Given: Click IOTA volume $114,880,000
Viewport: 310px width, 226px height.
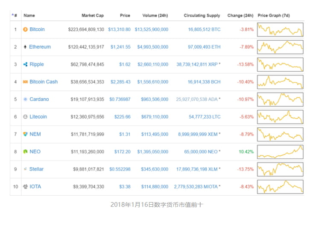Looking at the screenshot, I should (x=155, y=186).
